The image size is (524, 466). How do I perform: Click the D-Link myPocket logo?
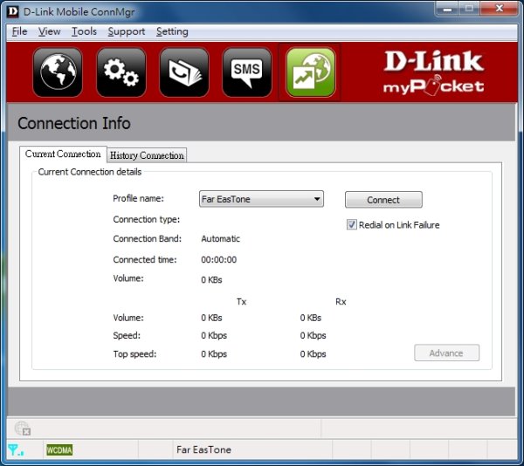click(x=433, y=72)
